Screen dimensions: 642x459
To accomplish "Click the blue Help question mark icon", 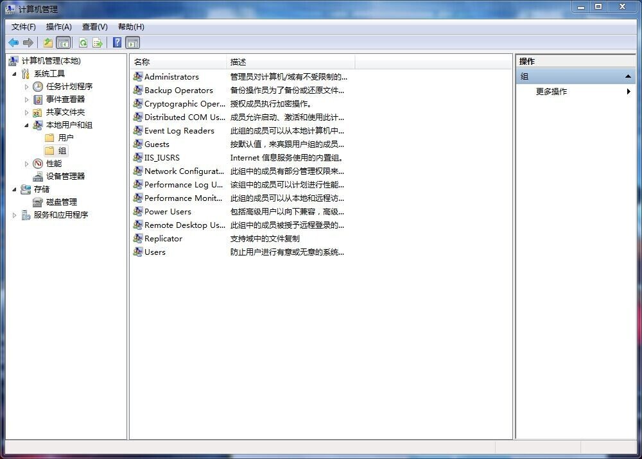I will point(117,43).
